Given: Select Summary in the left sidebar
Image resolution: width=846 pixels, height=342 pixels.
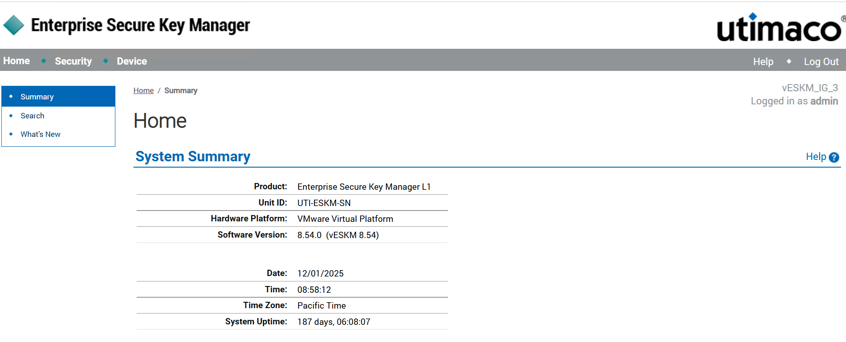Looking at the screenshot, I should tap(58, 97).
